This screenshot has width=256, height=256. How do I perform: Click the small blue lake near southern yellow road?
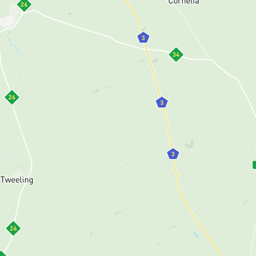196,234
